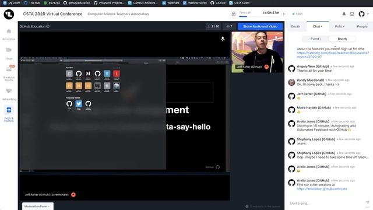
Task: Open the Moderation Panel dropdown
Action: tap(37, 206)
